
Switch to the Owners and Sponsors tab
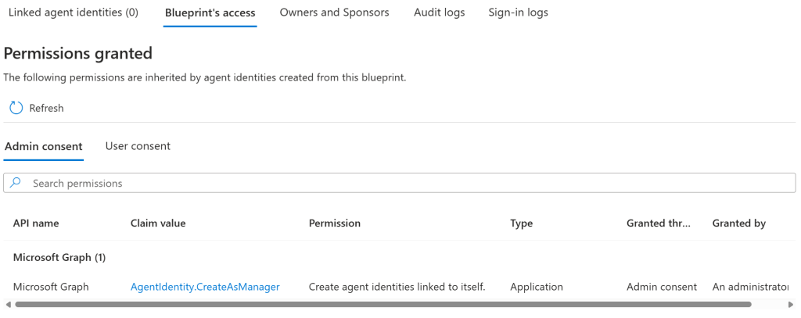click(x=334, y=13)
